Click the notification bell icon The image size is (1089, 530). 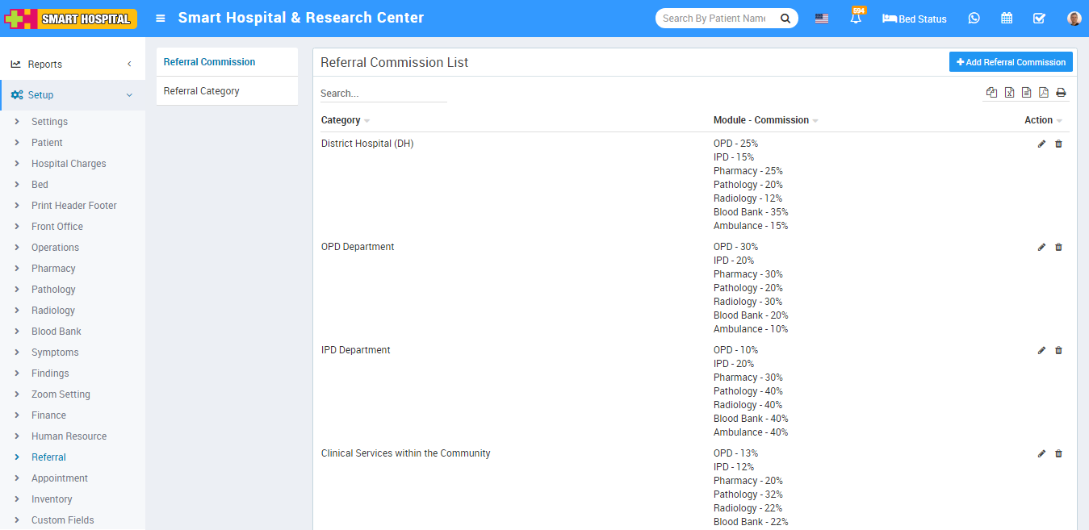[856, 19]
